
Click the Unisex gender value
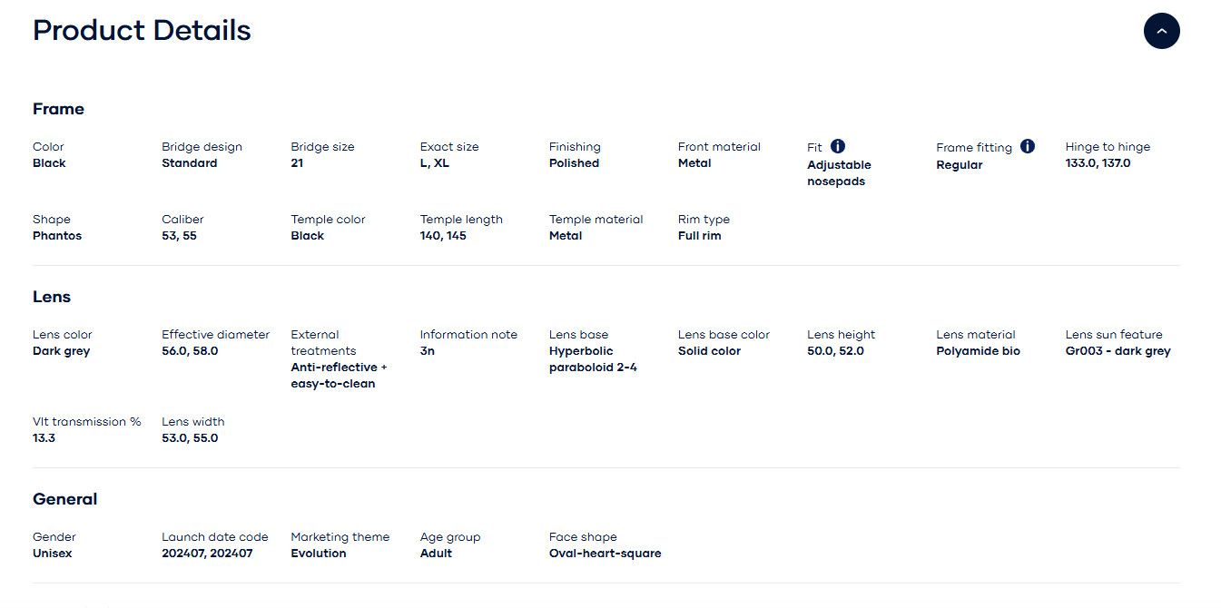(52, 554)
